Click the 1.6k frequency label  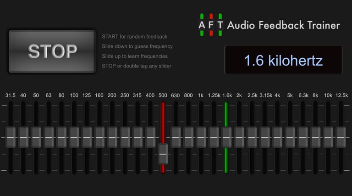(x=227, y=95)
